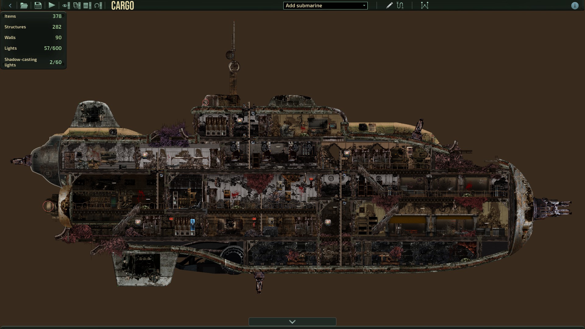
Task: Expand the bottom panel with chevron button
Action: click(292, 322)
